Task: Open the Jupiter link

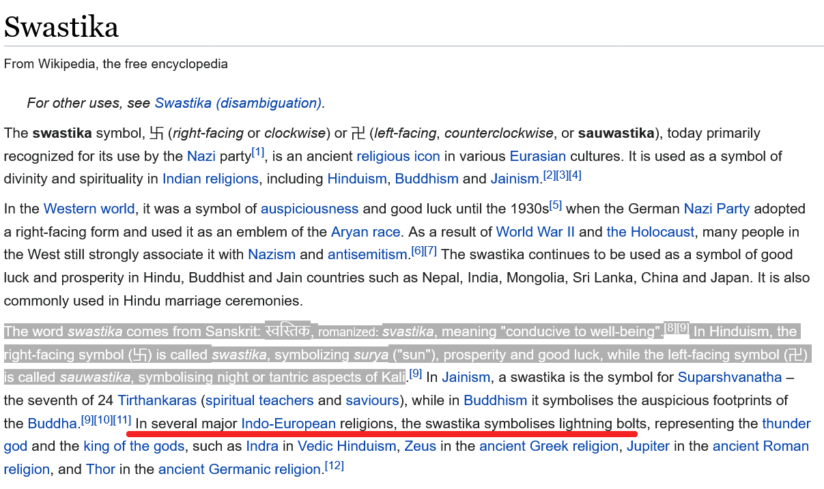Action: pos(649,447)
